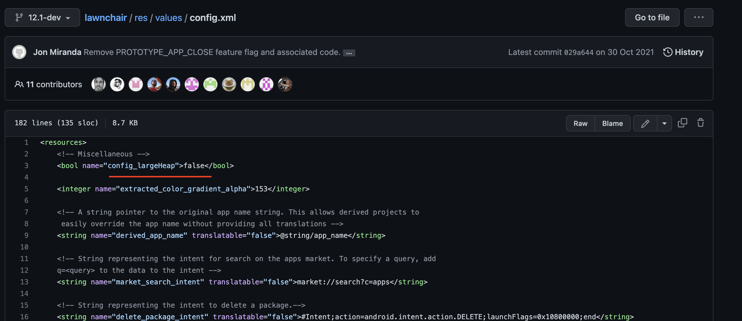Click the pencil edit file icon
The width and height of the screenshot is (742, 321).
[645, 124]
